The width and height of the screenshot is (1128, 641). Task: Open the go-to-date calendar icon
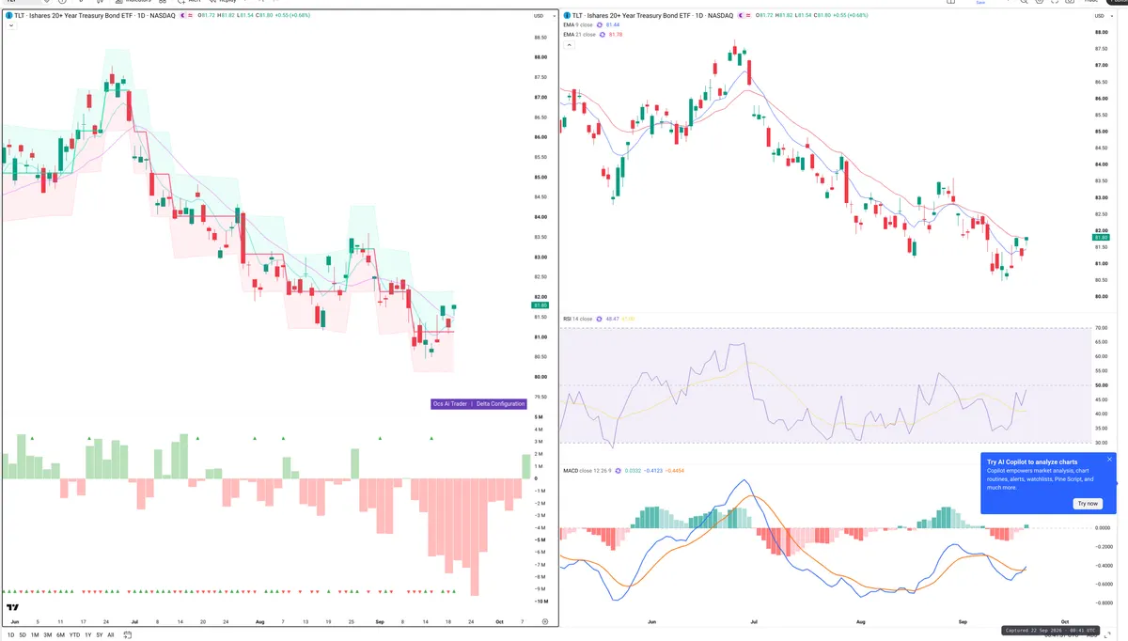(128, 635)
